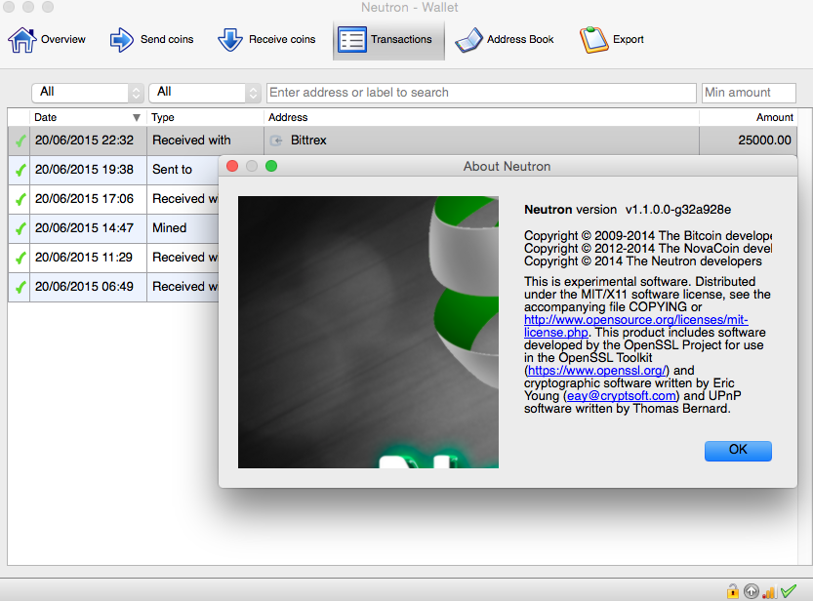Select the 'Received with' type cell at 22:32
The image size is (813, 601).
pos(205,140)
